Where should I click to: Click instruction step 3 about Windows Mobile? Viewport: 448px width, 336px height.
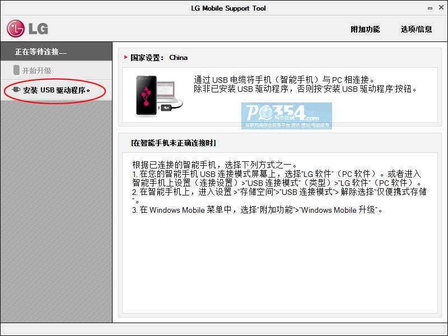click(x=257, y=210)
